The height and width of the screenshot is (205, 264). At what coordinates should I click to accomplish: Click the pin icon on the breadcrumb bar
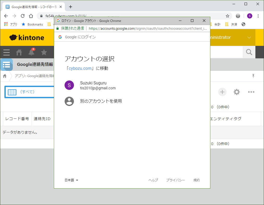click(x=253, y=76)
